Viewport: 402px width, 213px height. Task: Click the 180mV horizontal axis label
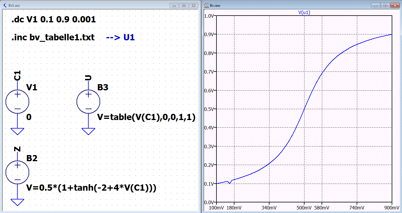click(234, 208)
